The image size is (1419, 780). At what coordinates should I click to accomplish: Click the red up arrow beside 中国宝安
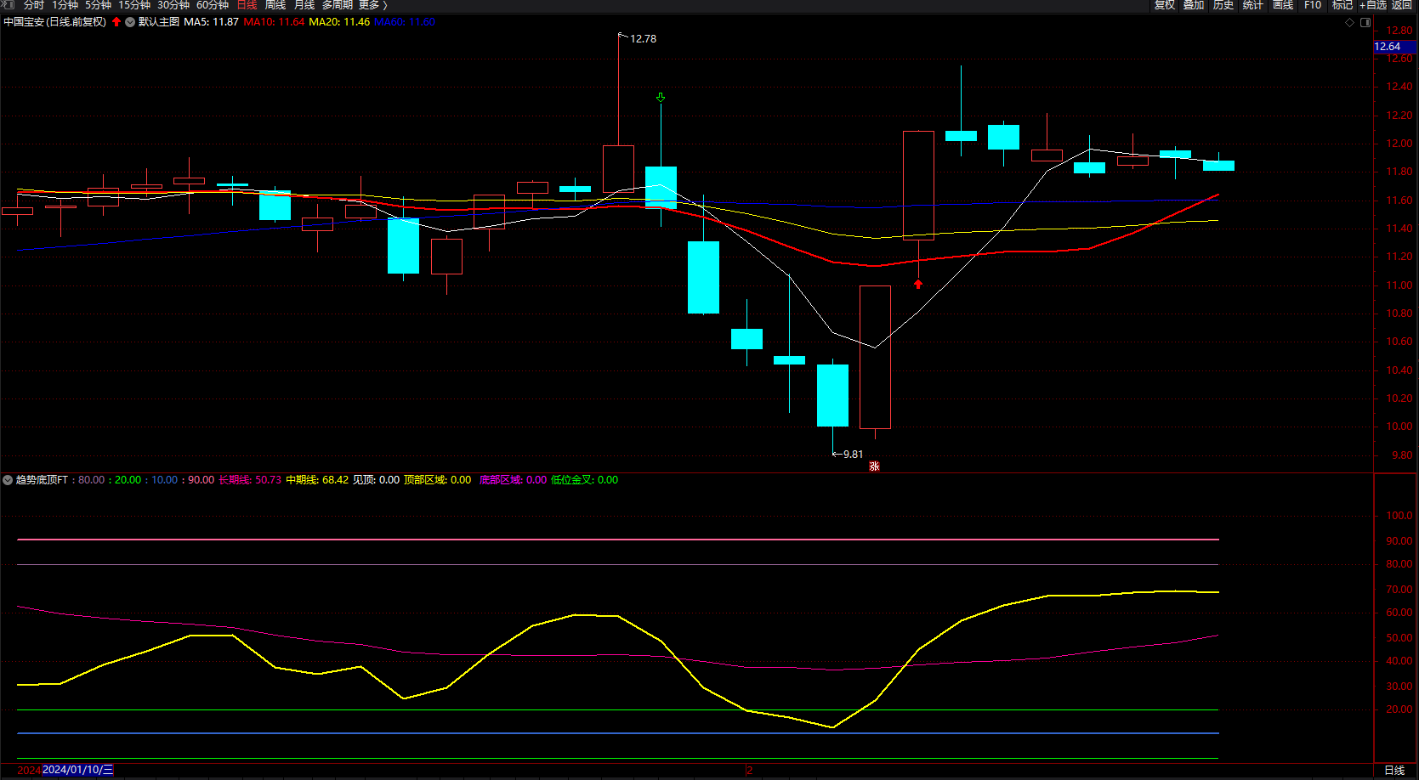[x=116, y=22]
